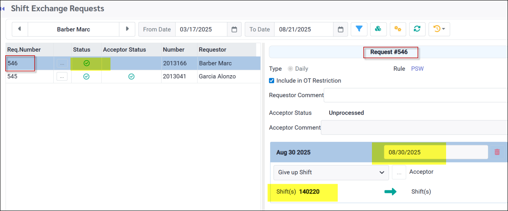
Task: Open the history clock dropdown
Action: click(439, 29)
